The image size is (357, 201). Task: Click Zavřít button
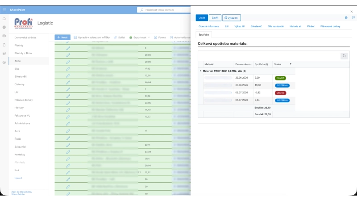pos(215,18)
